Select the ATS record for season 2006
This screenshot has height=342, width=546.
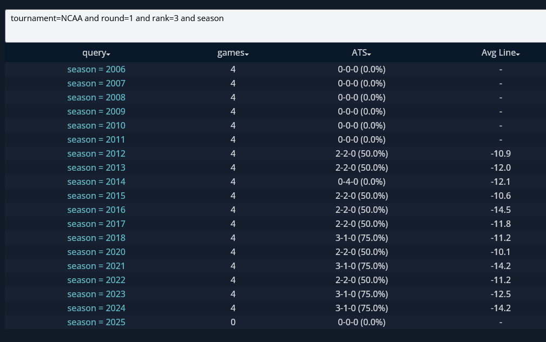pyautogui.click(x=361, y=70)
